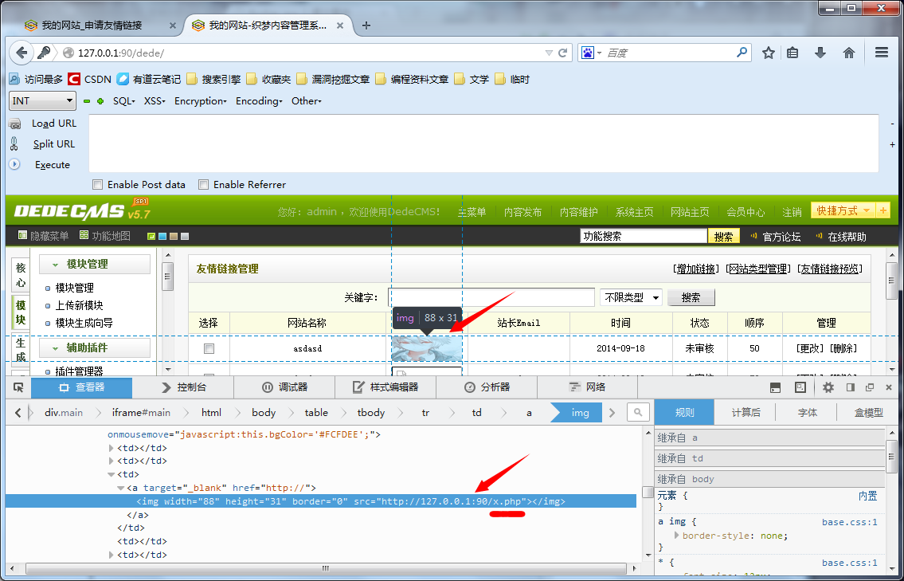Enable Post data checkbox
The height and width of the screenshot is (581, 904).
(x=97, y=185)
